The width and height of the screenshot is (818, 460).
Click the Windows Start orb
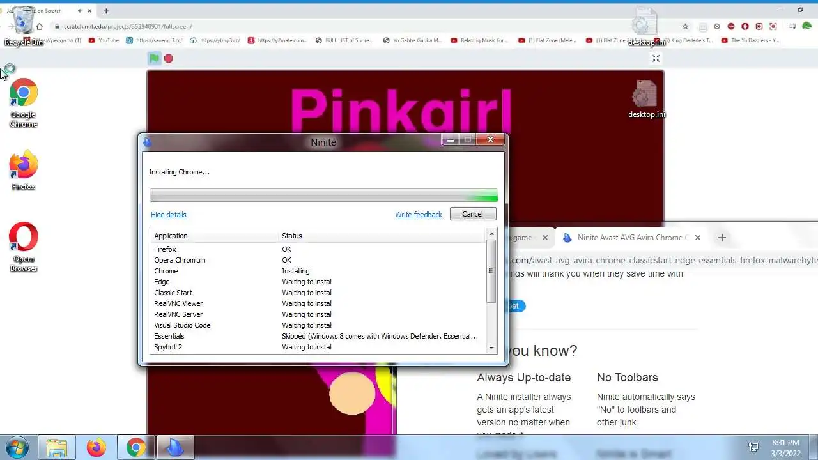17,447
